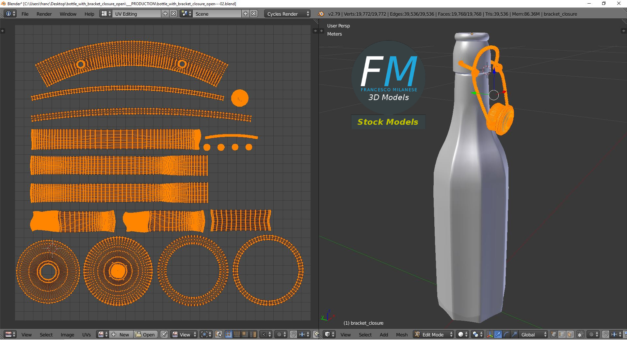Pin the displayed image
The width and height of the screenshot is (627, 340).
(164, 334)
